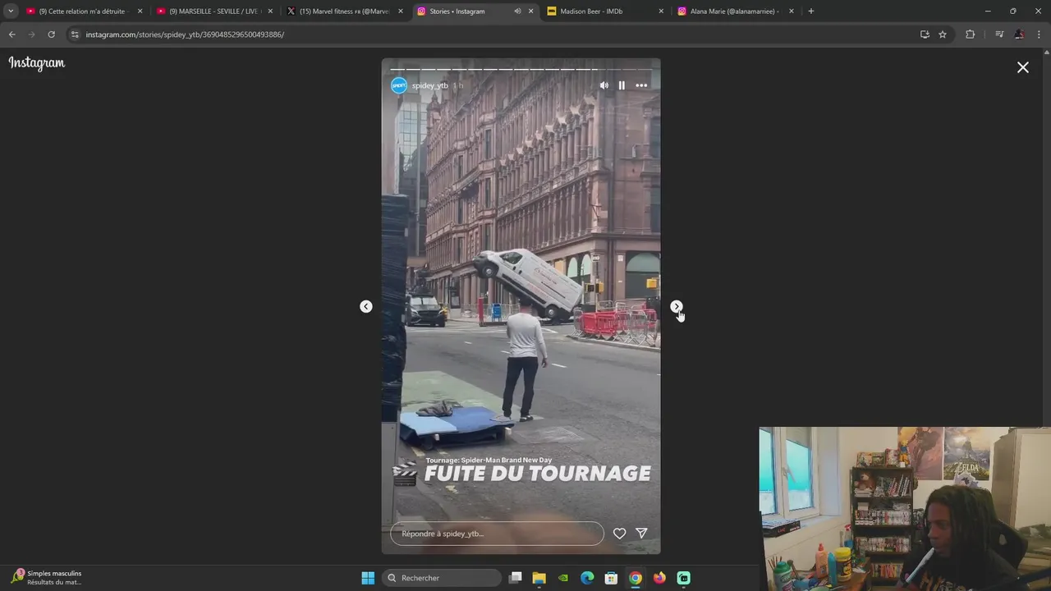View site information icon in address bar
Image resolution: width=1051 pixels, height=591 pixels.
point(75,34)
